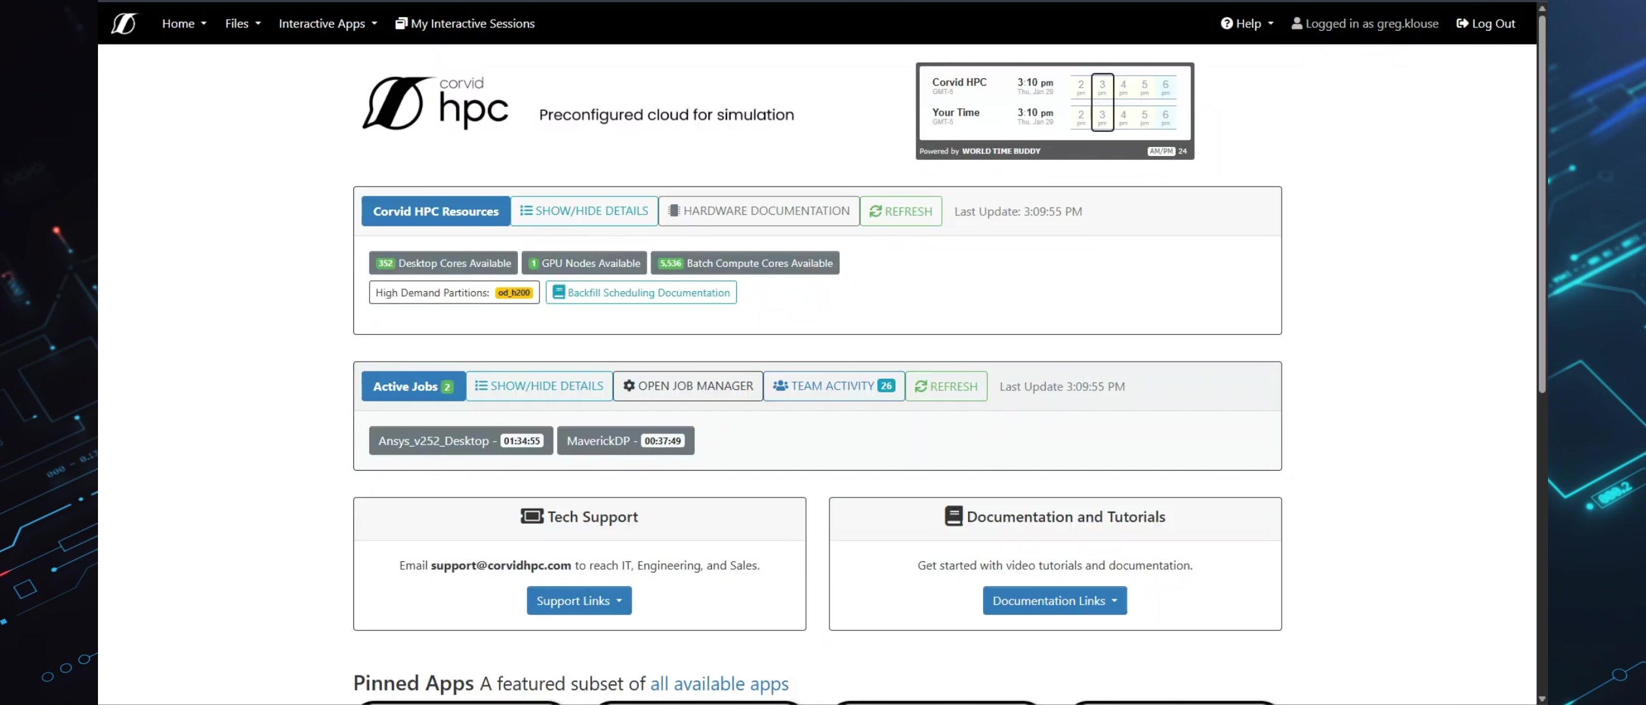Click the Help question mark icon
This screenshot has width=1646, height=705.
1227,23
